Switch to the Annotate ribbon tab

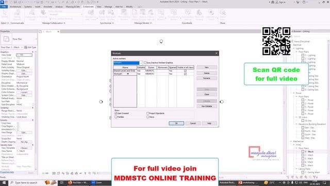(48, 7)
